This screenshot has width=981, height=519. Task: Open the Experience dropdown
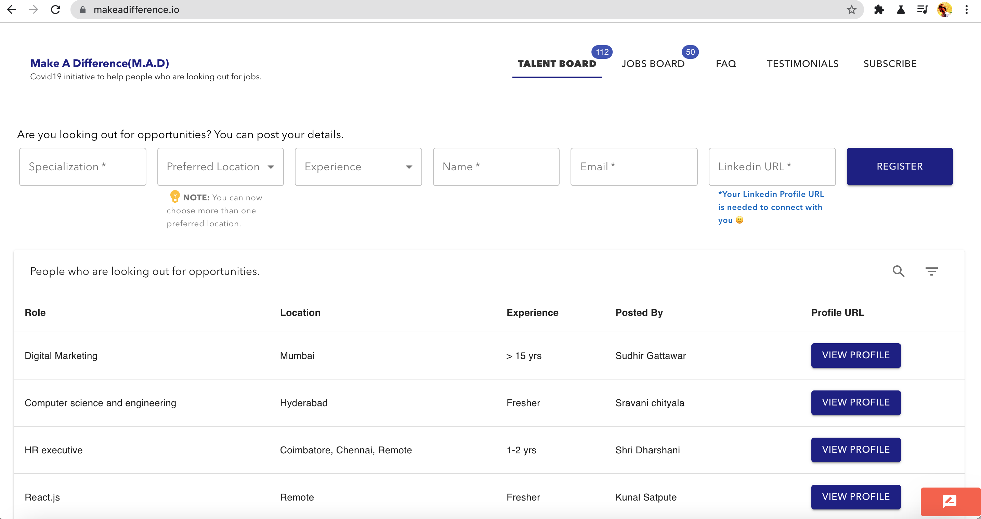(358, 167)
